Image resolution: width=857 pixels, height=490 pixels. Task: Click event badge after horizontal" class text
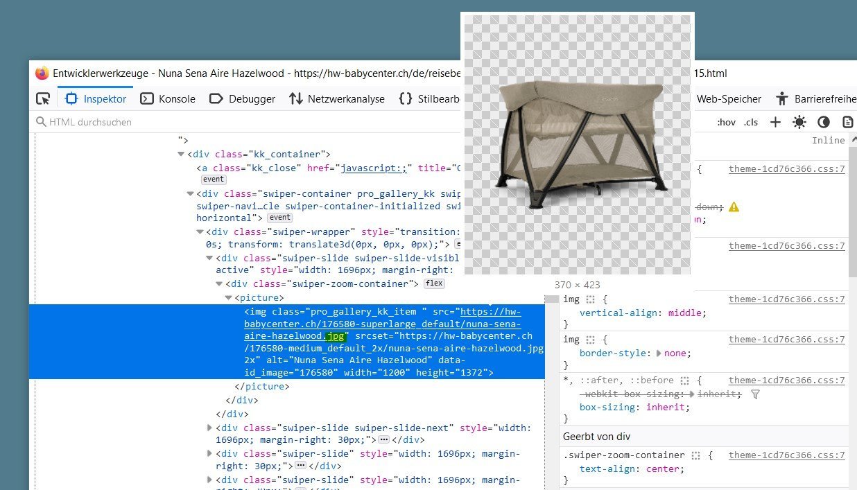[279, 218]
